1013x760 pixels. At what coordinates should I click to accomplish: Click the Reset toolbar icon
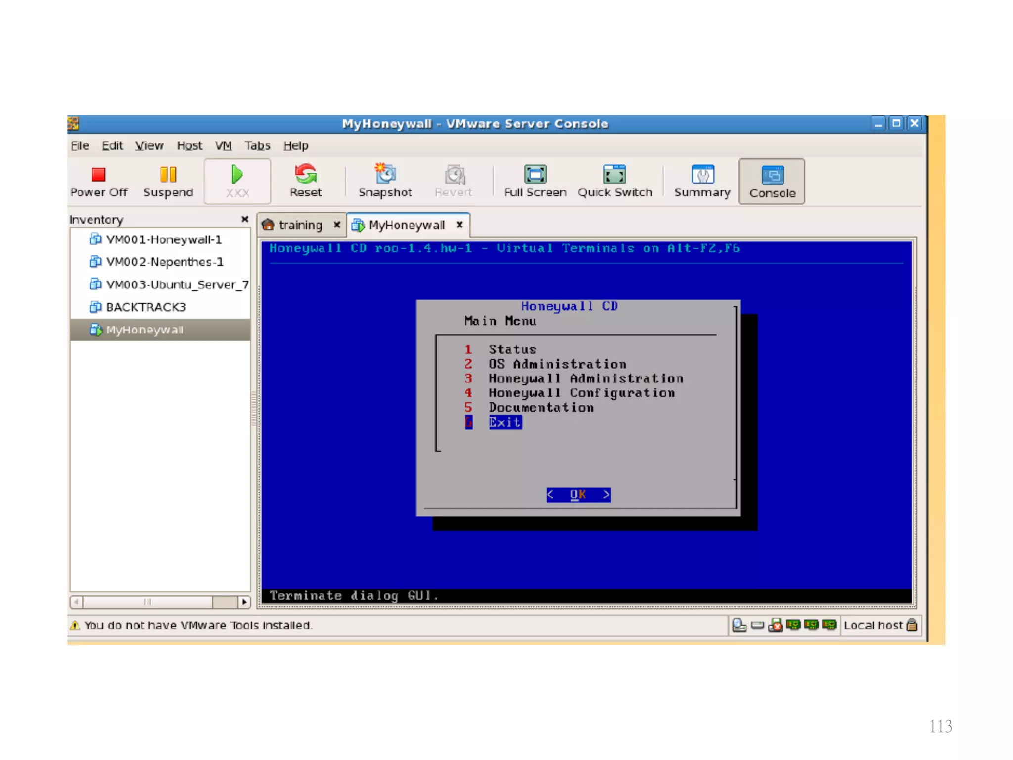click(x=305, y=175)
